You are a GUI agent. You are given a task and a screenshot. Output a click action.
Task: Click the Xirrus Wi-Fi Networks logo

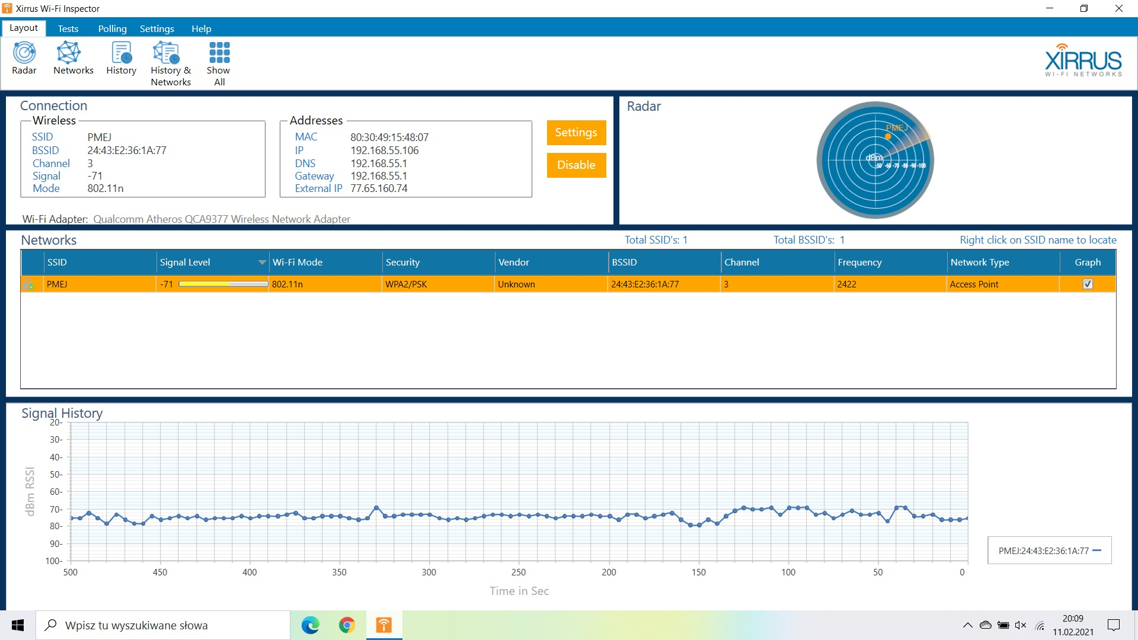tap(1083, 60)
